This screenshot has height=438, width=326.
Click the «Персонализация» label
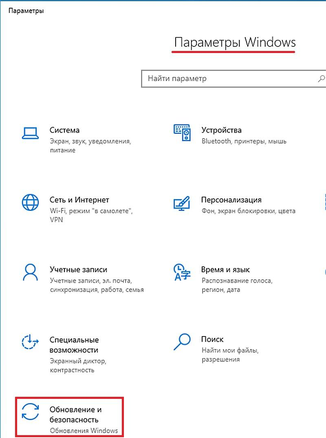tap(231, 200)
